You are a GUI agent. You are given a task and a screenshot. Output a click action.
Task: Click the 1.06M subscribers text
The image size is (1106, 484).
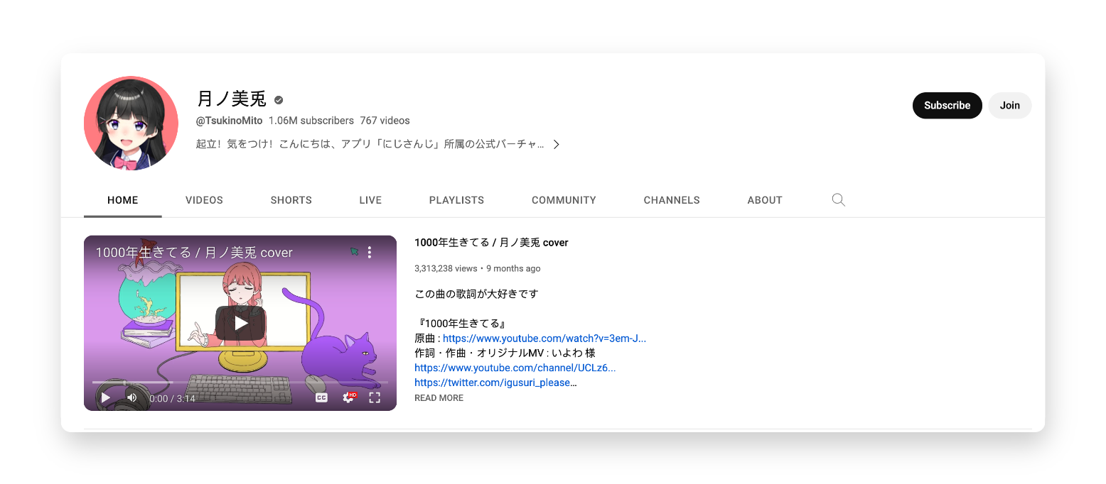pyautogui.click(x=311, y=121)
